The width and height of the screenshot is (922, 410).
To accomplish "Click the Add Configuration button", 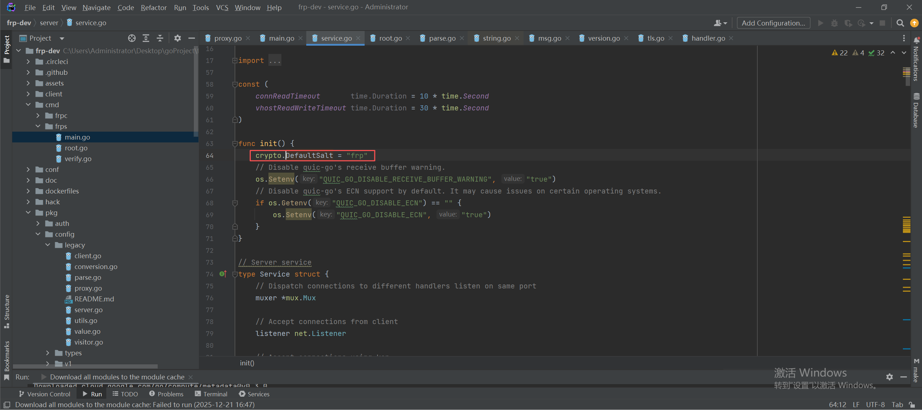I will pos(773,23).
